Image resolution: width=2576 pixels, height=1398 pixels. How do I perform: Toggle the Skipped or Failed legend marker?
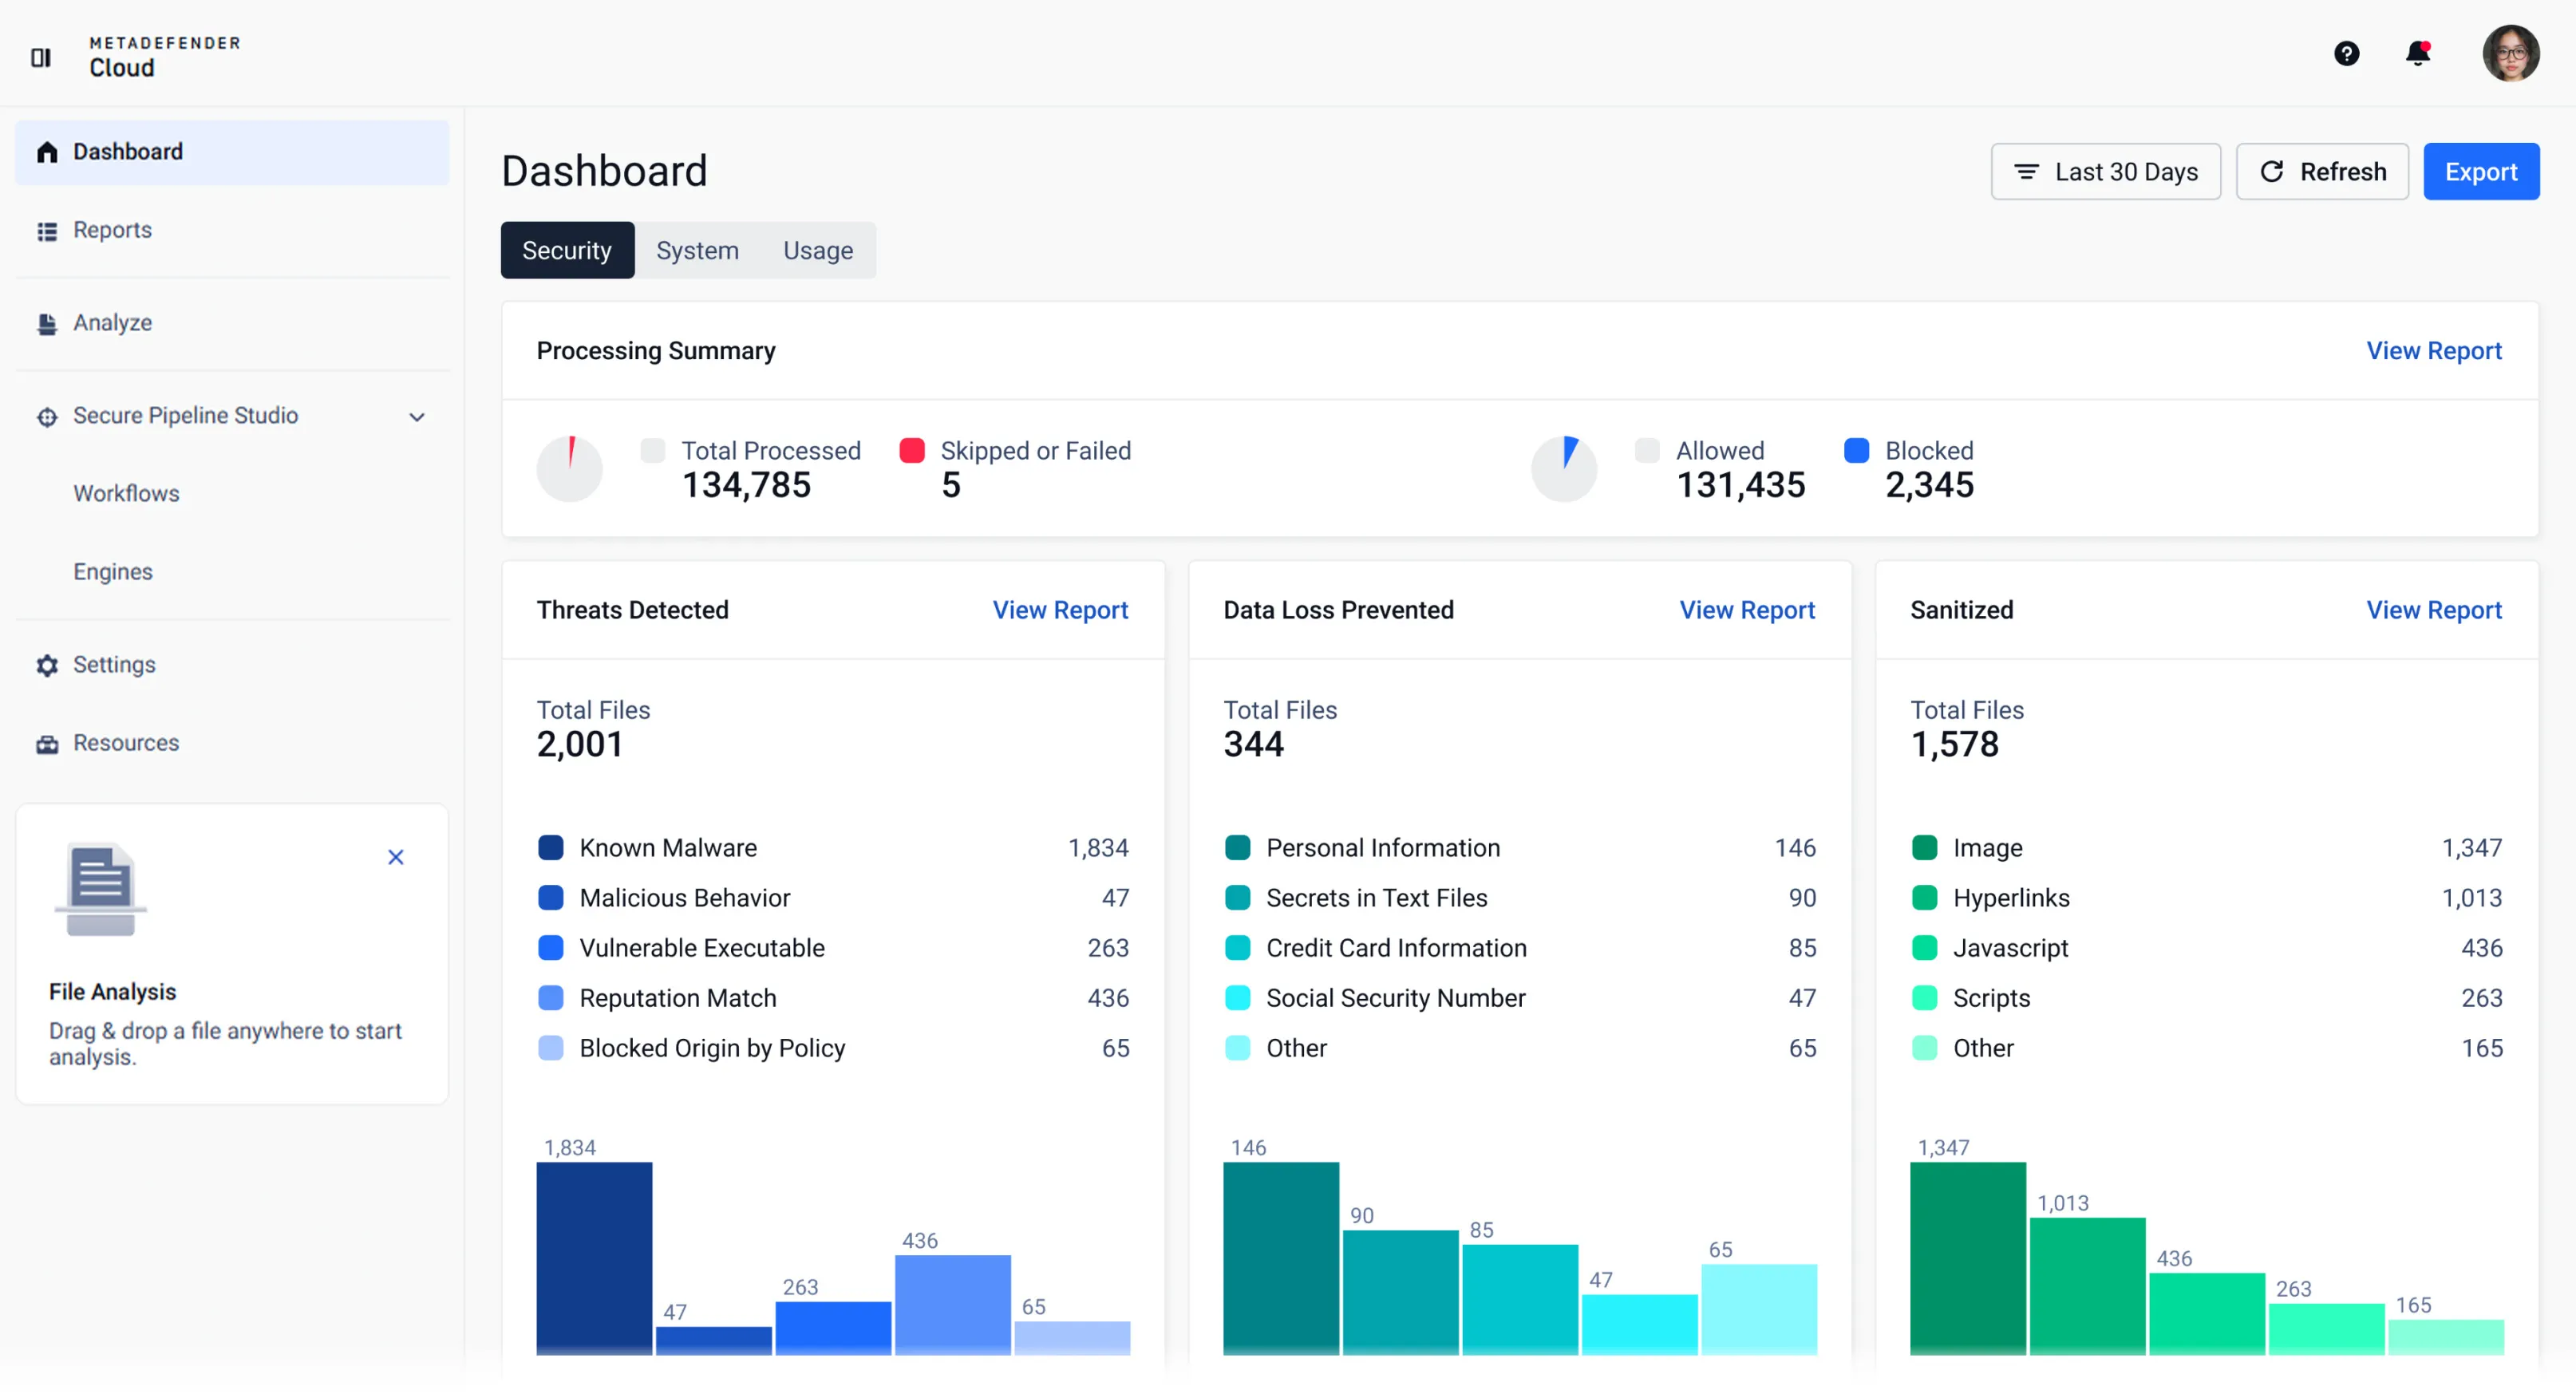(912, 451)
